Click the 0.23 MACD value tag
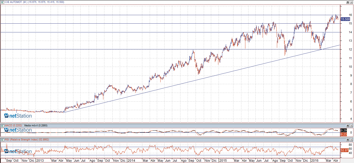 click(x=343, y=134)
